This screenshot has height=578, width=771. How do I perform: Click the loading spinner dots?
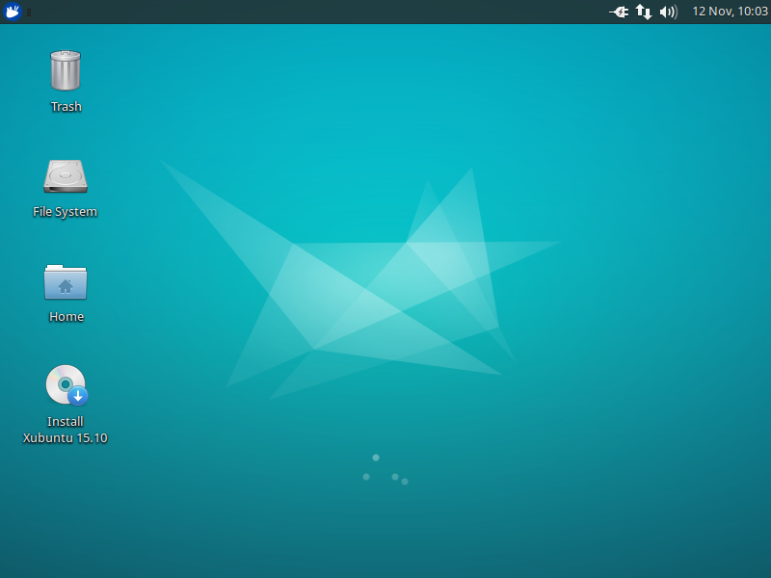tap(385, 470)
